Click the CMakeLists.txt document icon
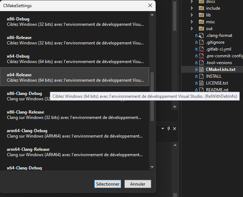This screenshot has width=243, height=197. tap(201, 69)
